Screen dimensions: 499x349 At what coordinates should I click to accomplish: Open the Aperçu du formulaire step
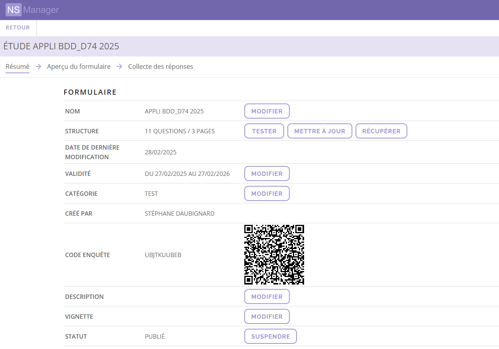point(79,66)
